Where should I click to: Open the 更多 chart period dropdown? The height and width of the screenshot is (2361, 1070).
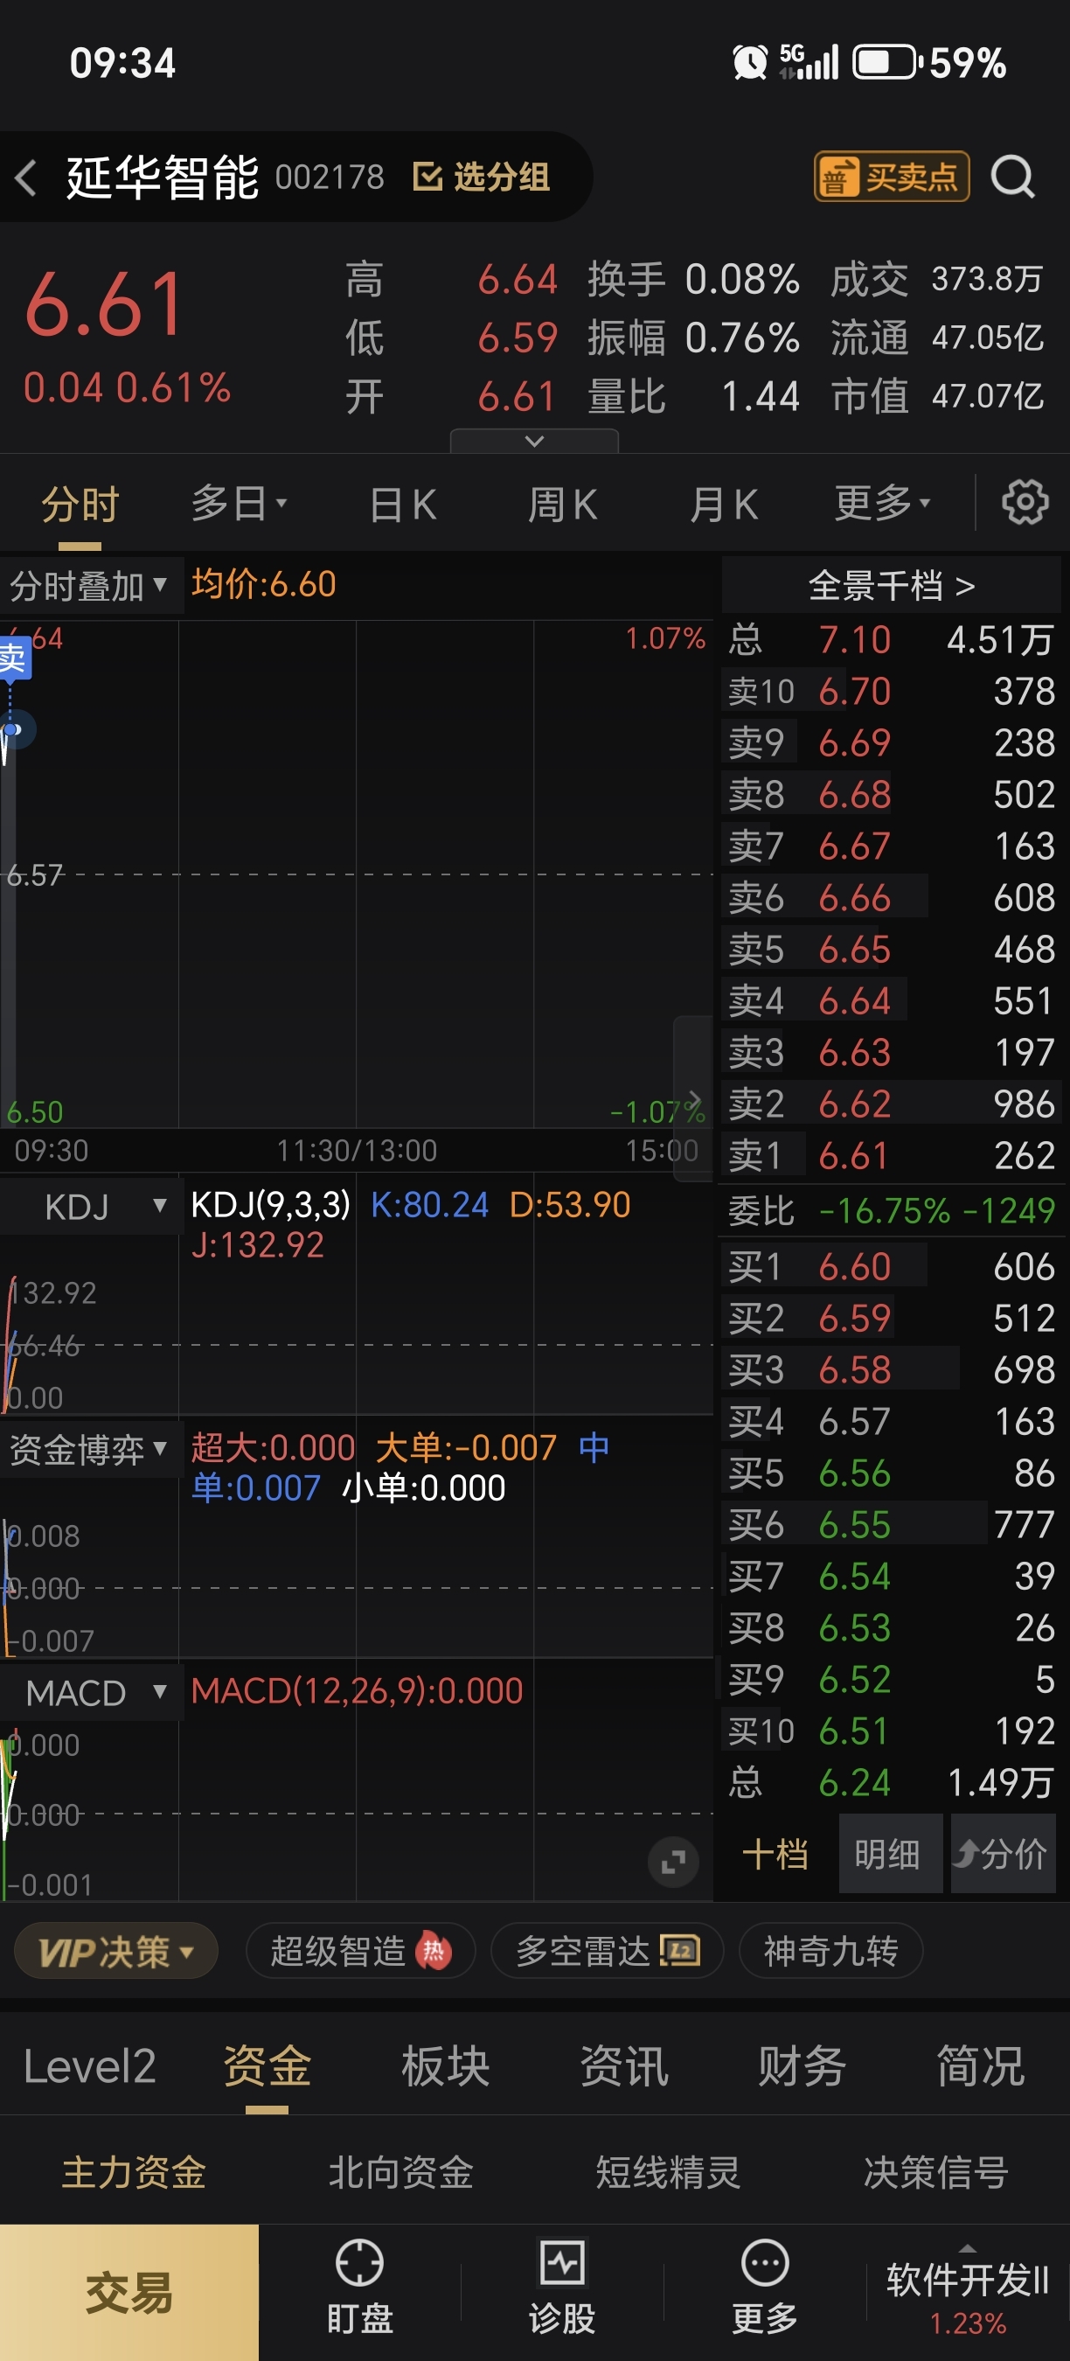coord(882,502)
